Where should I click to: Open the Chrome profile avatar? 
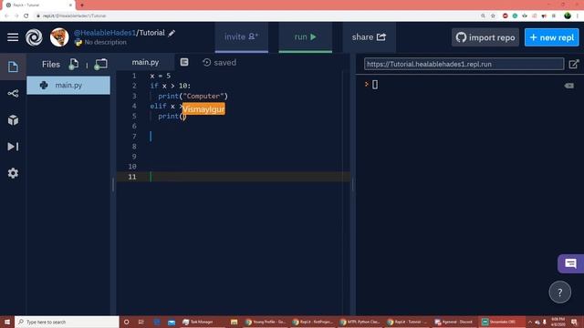pos(568,15)
